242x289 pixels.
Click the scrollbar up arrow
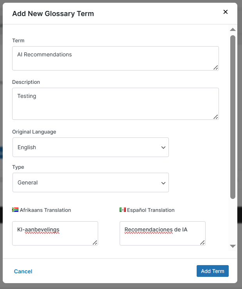pyautogui.click(x=233, y=30)
